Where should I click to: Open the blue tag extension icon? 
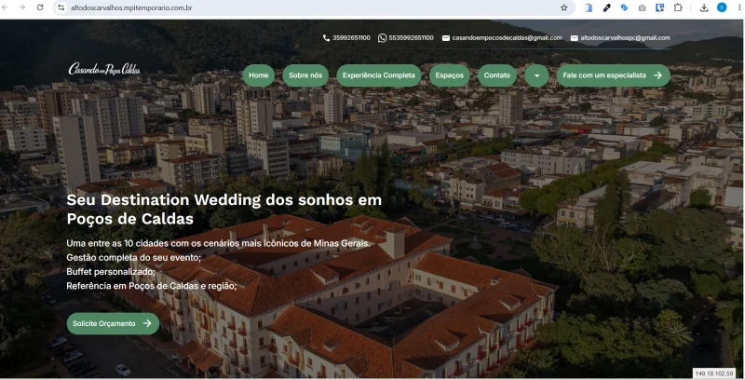click(624, 7)
